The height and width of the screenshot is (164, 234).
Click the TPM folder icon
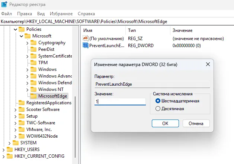33,63
